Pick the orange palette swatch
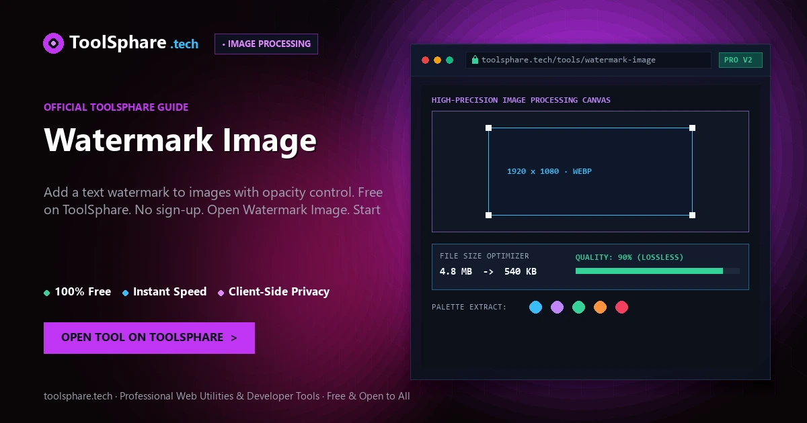 coord(600,307)
